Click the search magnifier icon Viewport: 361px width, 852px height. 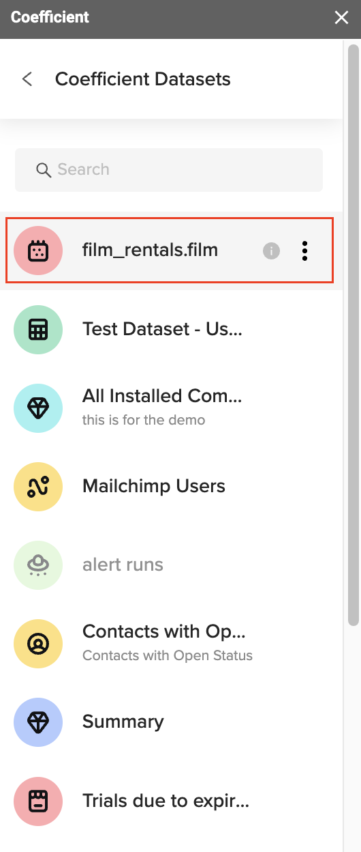[x=44, y=170]
